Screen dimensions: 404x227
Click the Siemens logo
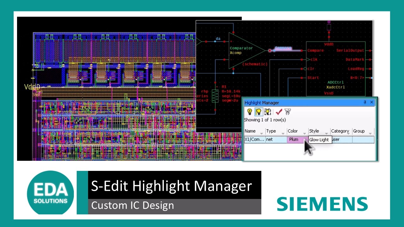[322, 204]
